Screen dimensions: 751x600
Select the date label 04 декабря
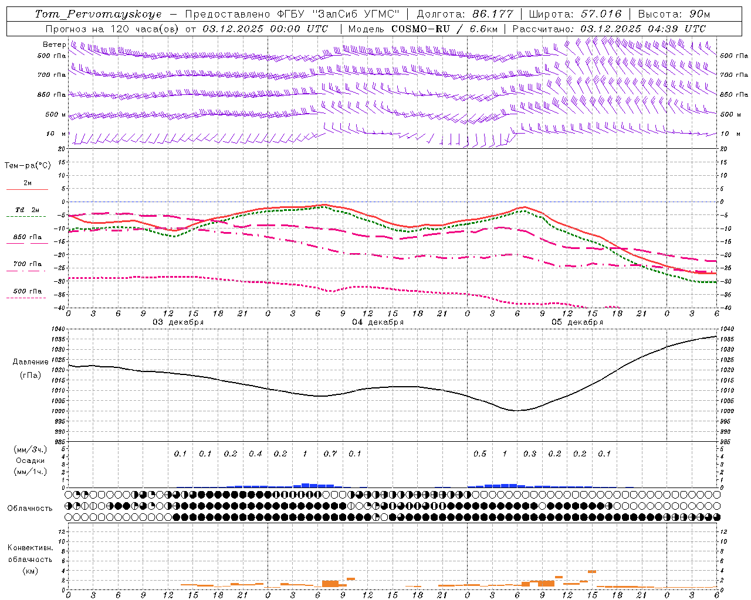(378, 322)
